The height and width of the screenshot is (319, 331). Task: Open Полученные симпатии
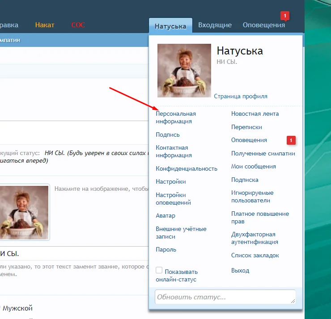click(x=263, y=154)
